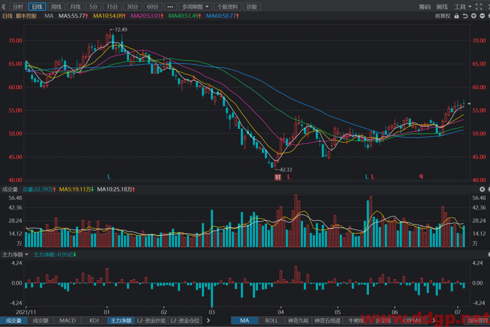Viewport: 490px width, 327px height.
Task: Show more main indicators via right chevron
Action: pyautogui.click(x=434, y=320)
